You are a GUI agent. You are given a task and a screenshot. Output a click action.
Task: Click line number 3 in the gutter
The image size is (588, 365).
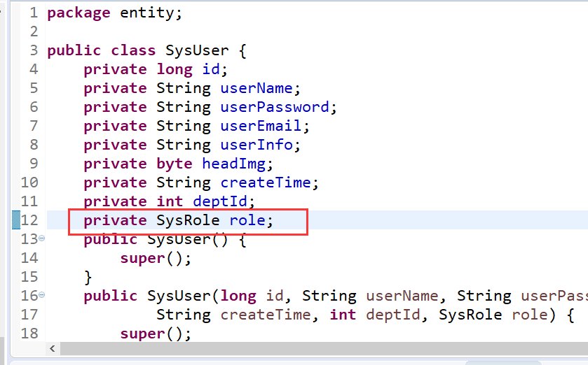(34, 50)
